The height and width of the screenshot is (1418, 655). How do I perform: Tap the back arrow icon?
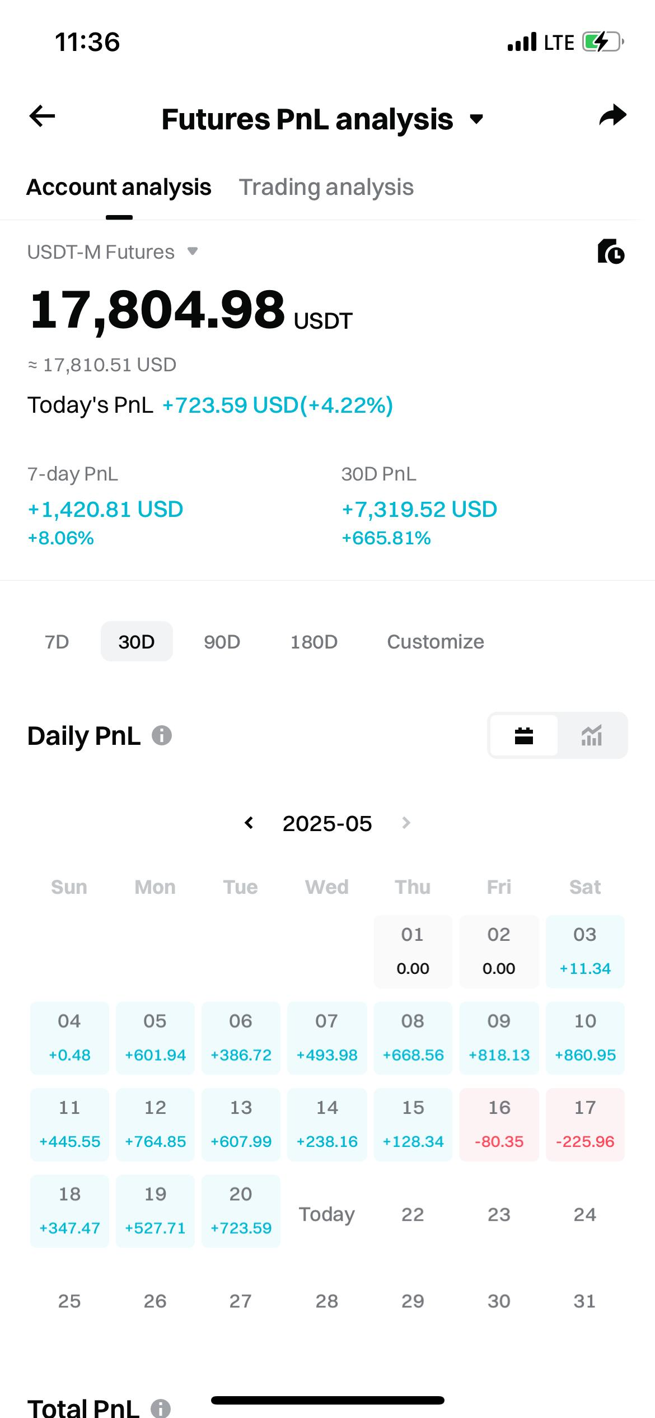tap(42, 116)
